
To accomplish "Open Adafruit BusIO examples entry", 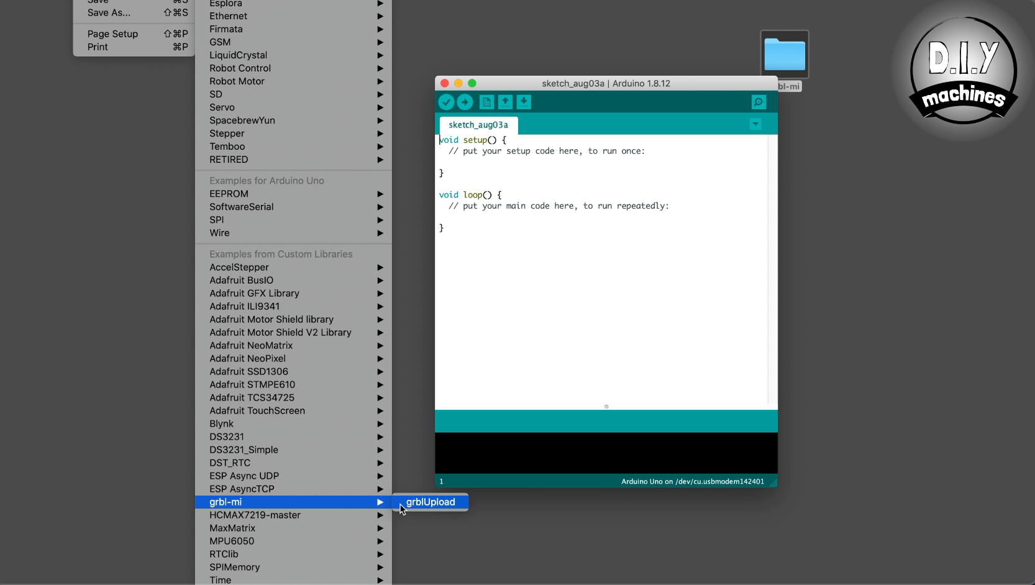I will coord(293,280).
